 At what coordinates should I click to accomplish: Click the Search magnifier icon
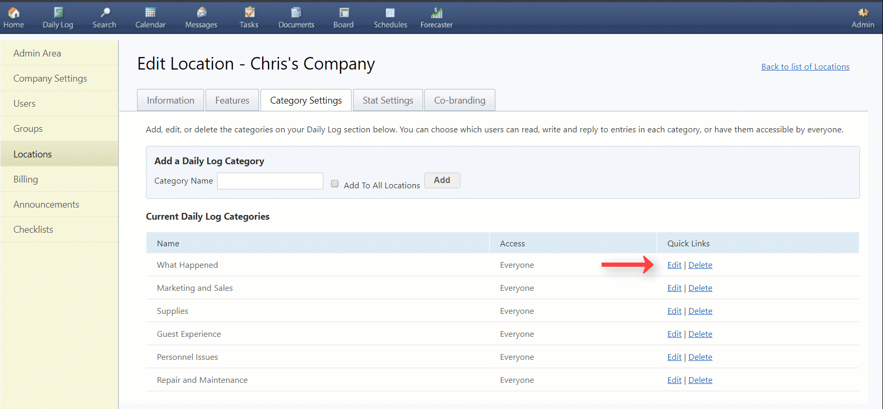[x=105, y=13]
